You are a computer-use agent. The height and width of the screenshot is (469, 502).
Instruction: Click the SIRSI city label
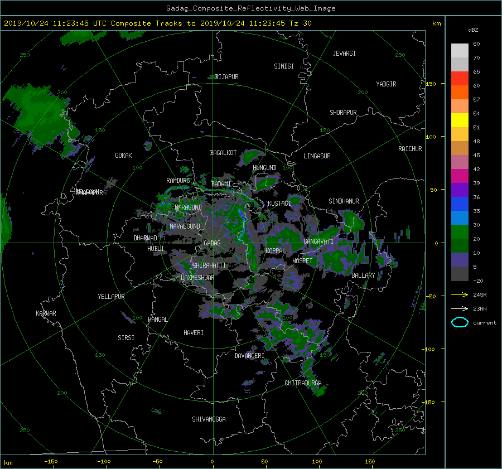pos(126,338)
